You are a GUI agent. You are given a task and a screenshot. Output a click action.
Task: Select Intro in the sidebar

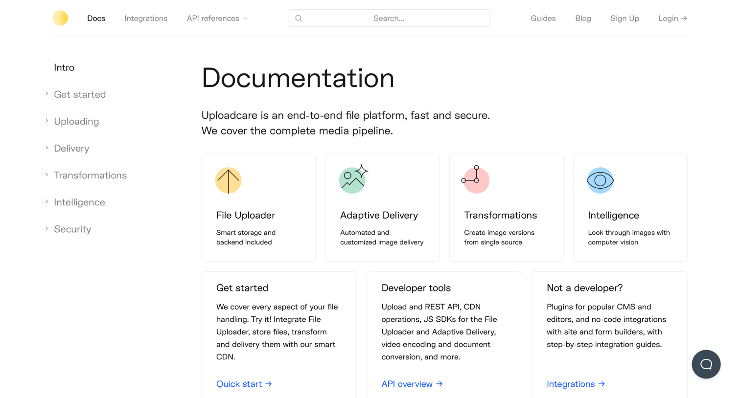point(64,67)
